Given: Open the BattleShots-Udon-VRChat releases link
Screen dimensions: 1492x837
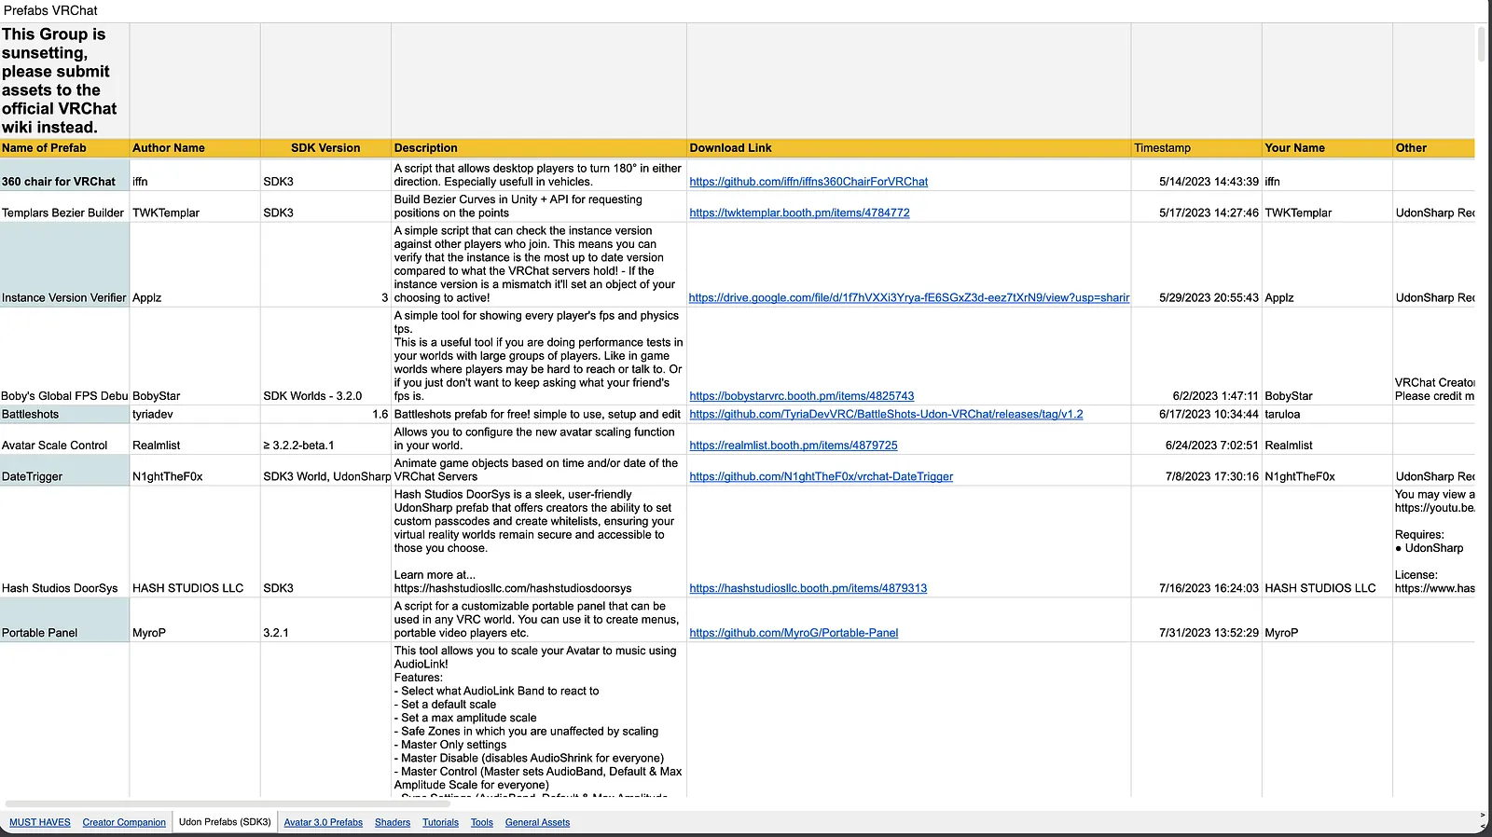Looking at the screenshot, I should [886, 414].
